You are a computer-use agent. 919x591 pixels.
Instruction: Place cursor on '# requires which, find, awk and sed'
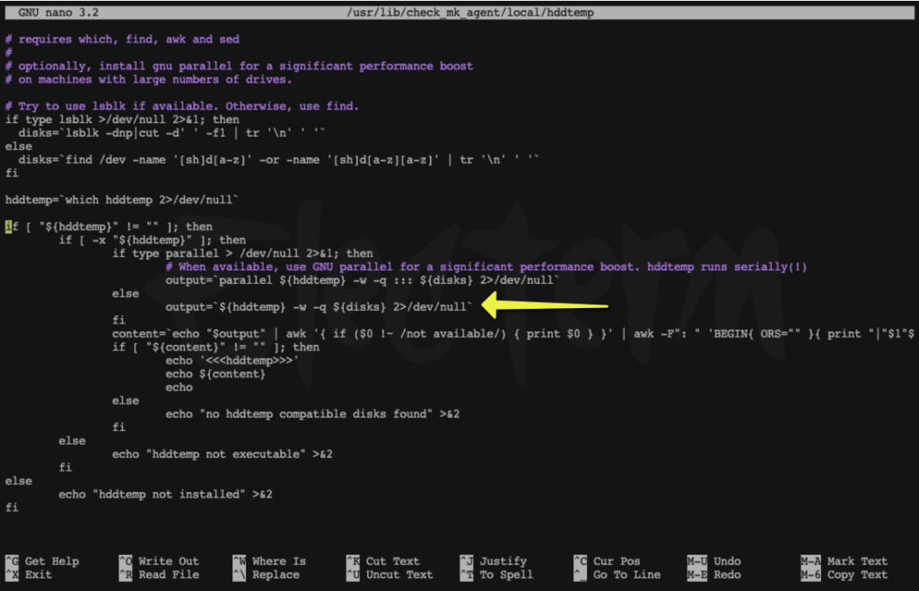(122, 40)
